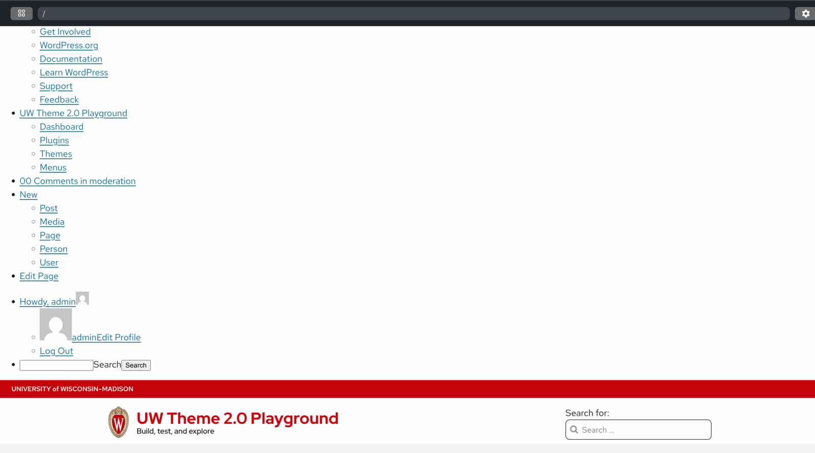Click the magnifier icon in site search
815x453 pixels.
tap(574, 430)
